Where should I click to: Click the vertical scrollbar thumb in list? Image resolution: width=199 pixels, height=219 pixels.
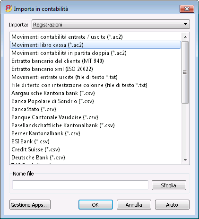(185, 72)
